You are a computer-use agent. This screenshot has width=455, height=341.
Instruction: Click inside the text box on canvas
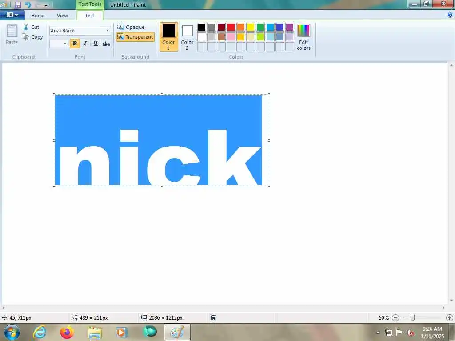coord(161,140)
